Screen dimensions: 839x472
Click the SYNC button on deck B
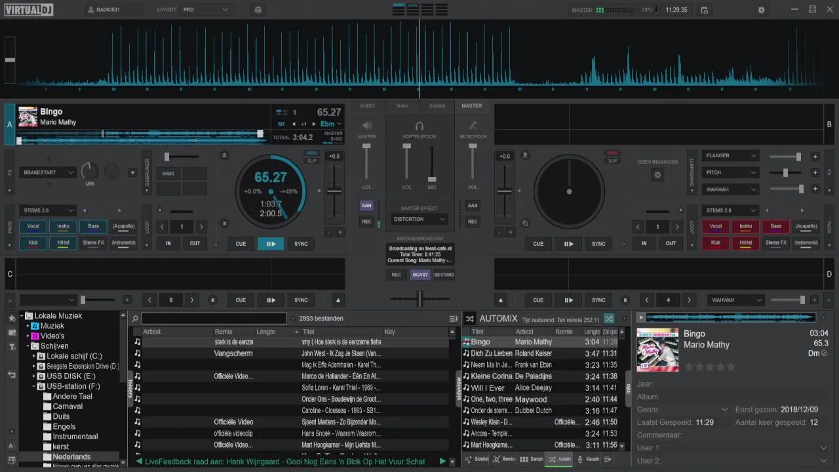(x=598, y=244)
